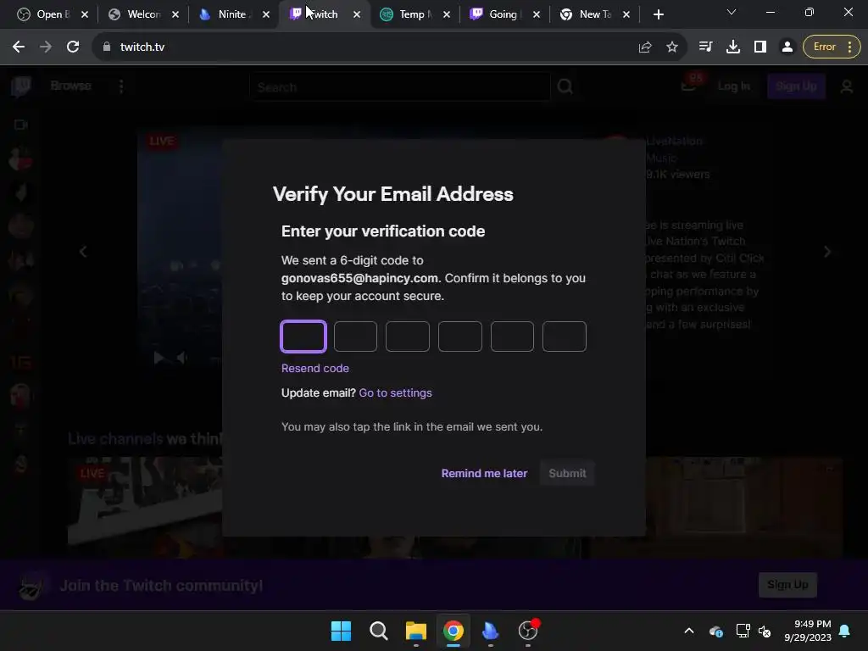The image size is (868, 651).
Task: Open Windows taskbar search
Action: (x=379, y=631)
